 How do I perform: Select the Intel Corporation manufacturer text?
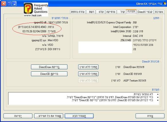122,27
